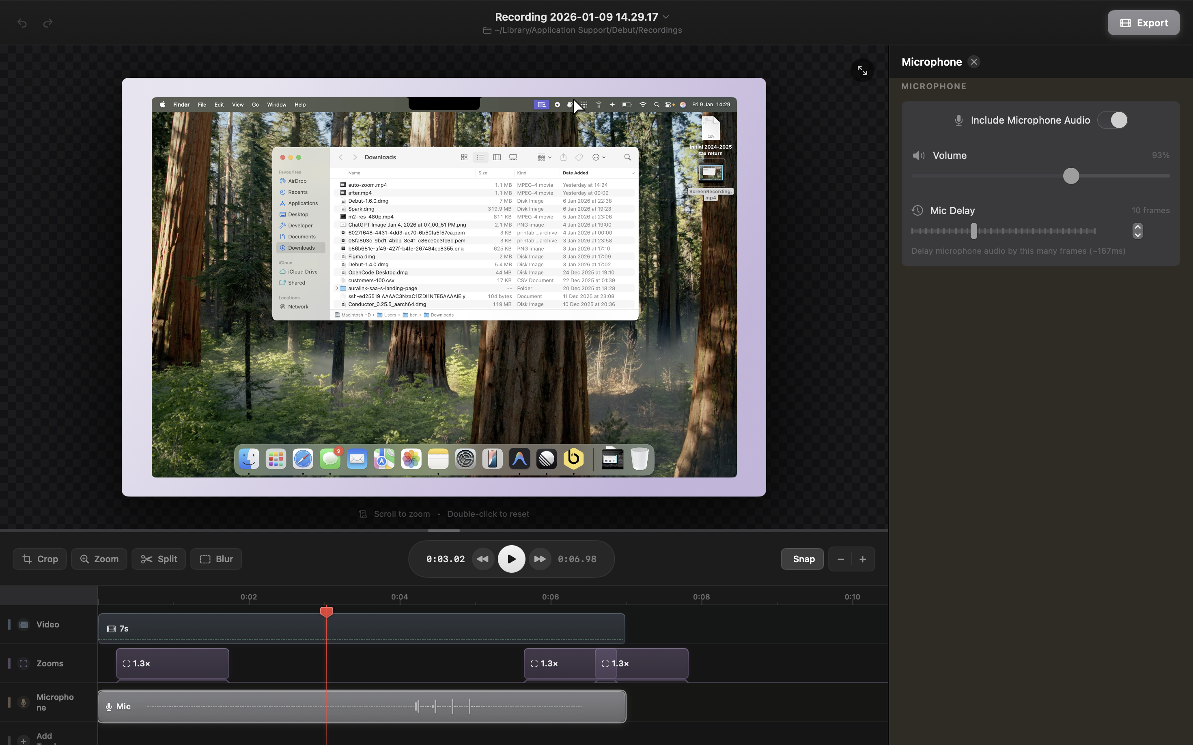Close the Microphone panel

(x=973, y=62)
